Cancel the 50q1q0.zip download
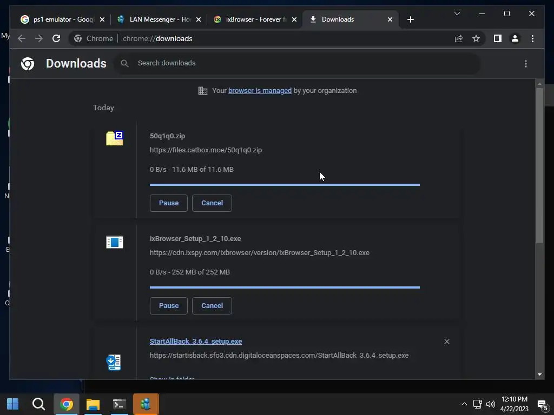554x415 pixels. tap(212, 203)
